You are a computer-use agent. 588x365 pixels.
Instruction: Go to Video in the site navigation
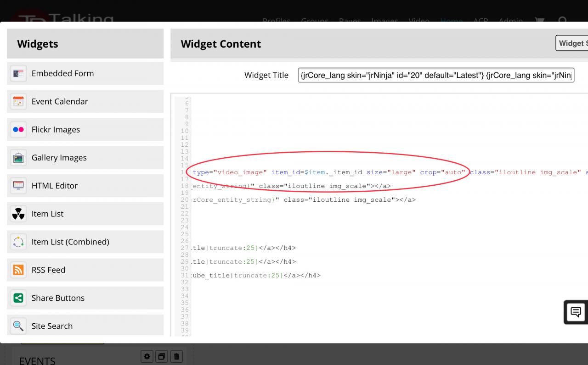point(419,21)
